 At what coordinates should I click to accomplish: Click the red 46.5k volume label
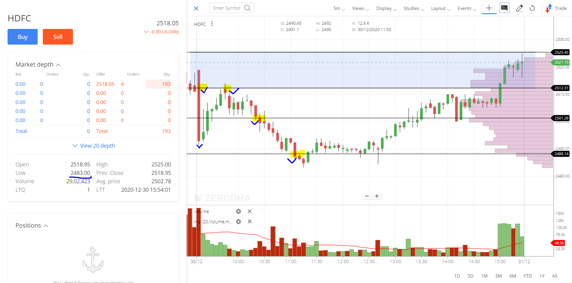coord(558,243)
